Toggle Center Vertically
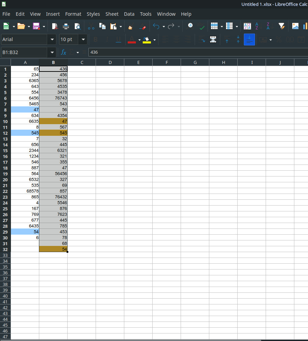Image resolution: width=308 pixels, height=341 pixels. (x=238, y=39)
